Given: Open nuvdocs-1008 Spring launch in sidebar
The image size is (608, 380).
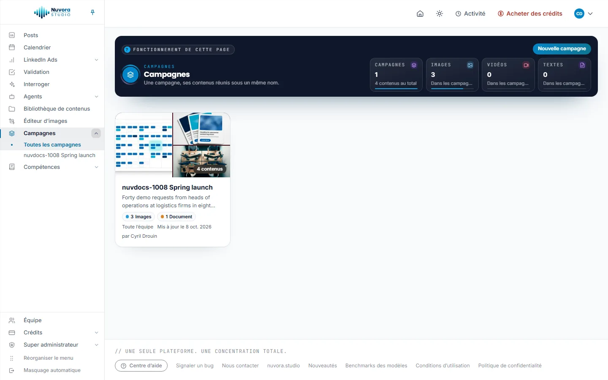Looking at the screenshot, I should click(60, 155).
